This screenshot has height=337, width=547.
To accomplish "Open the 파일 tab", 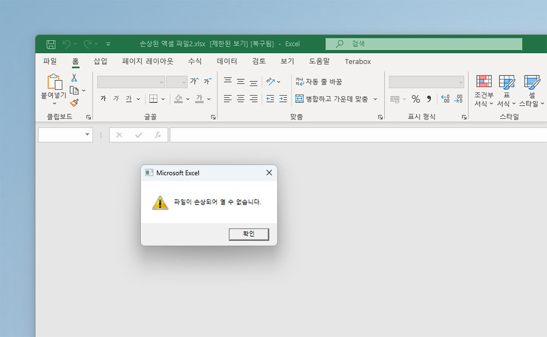I will pos(50,61).
